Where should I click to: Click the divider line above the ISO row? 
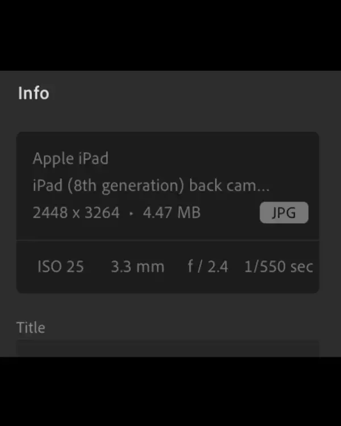pos(168,240)
